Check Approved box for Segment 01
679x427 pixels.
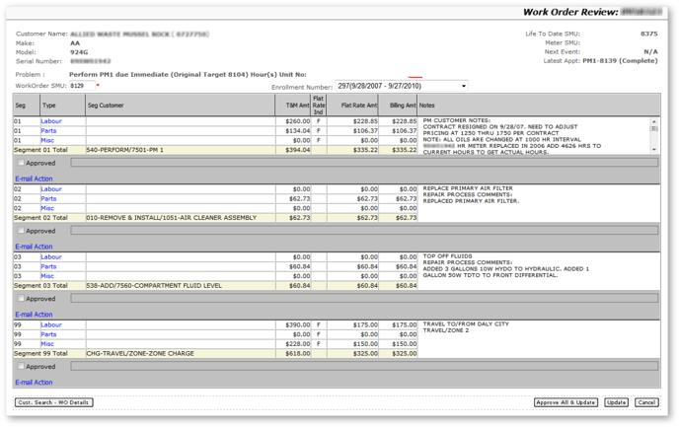point(21,163)
